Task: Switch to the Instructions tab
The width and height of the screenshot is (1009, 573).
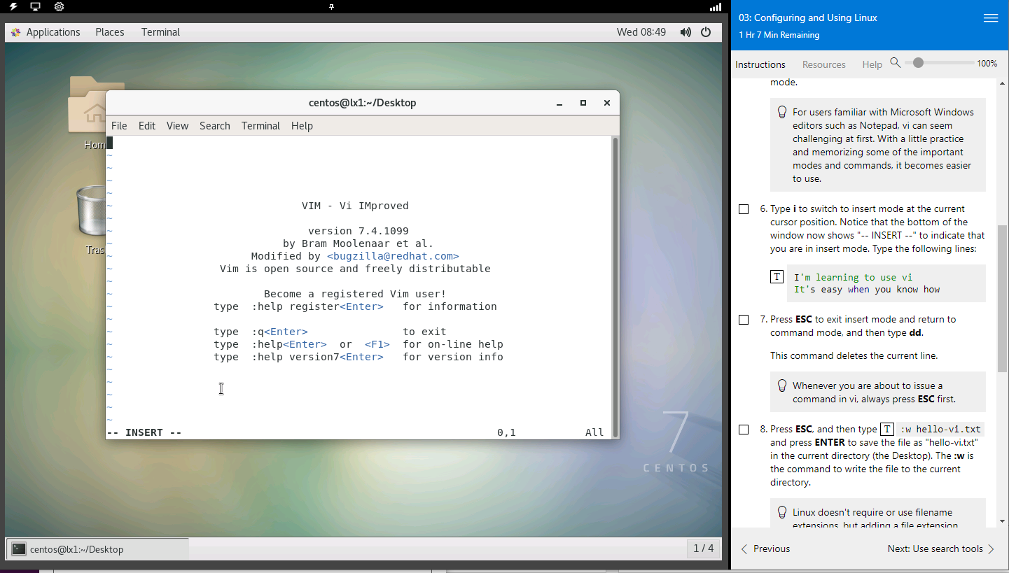Action: point(760,64)
